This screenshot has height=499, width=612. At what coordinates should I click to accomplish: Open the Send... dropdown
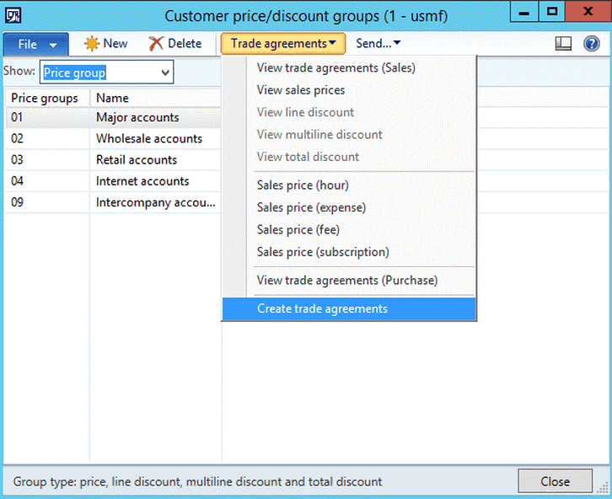pyautogui.click(x=378, y=43)
